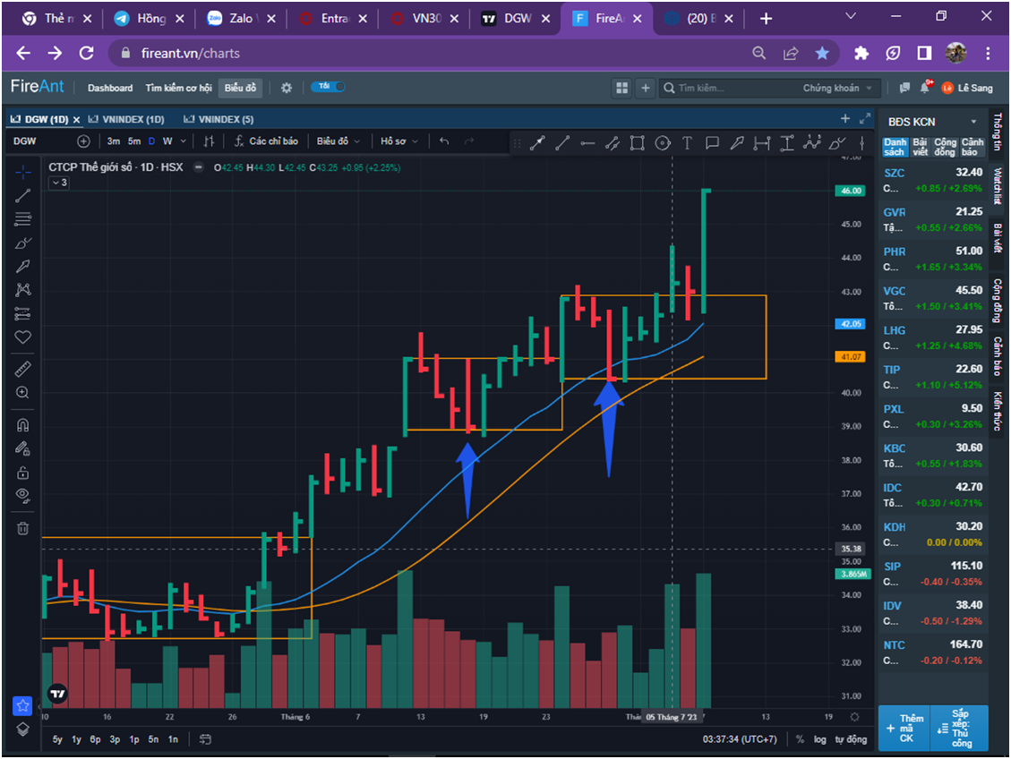
Task: Pick the text annotation tool
Action: pos(687,142)
